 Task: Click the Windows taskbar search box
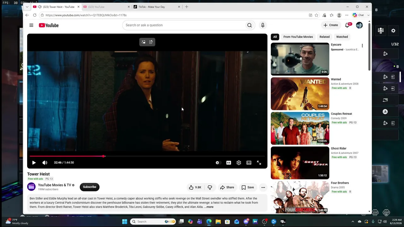click(x=153, y=222)
